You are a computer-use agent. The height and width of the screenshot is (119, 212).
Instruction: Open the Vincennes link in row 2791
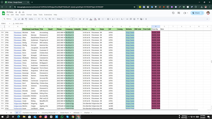(17, 33)
